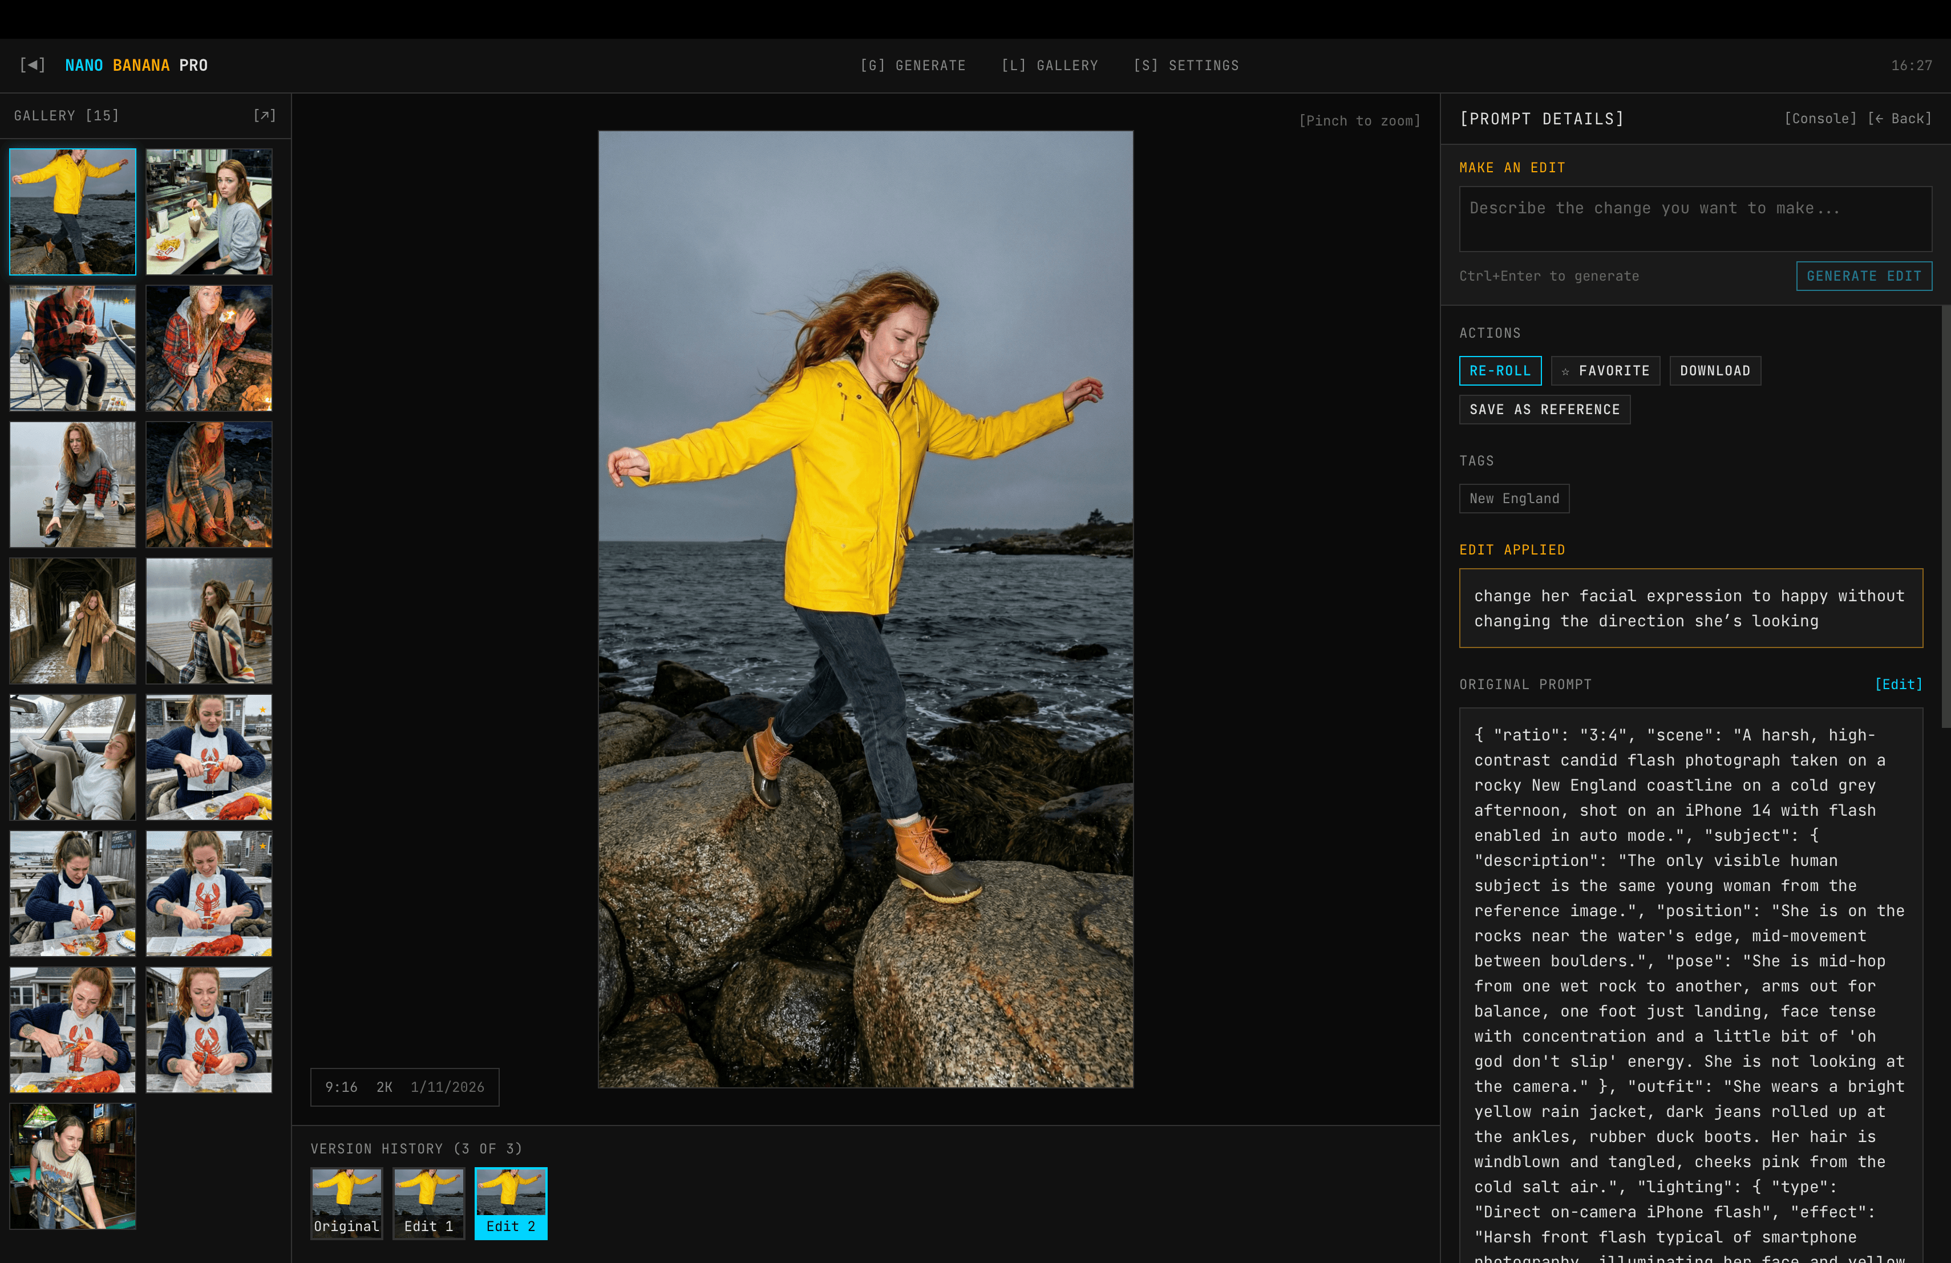Screen dimensions: 1951x1263
Task: Click Save As Reference
Action: coord(1544,409)
